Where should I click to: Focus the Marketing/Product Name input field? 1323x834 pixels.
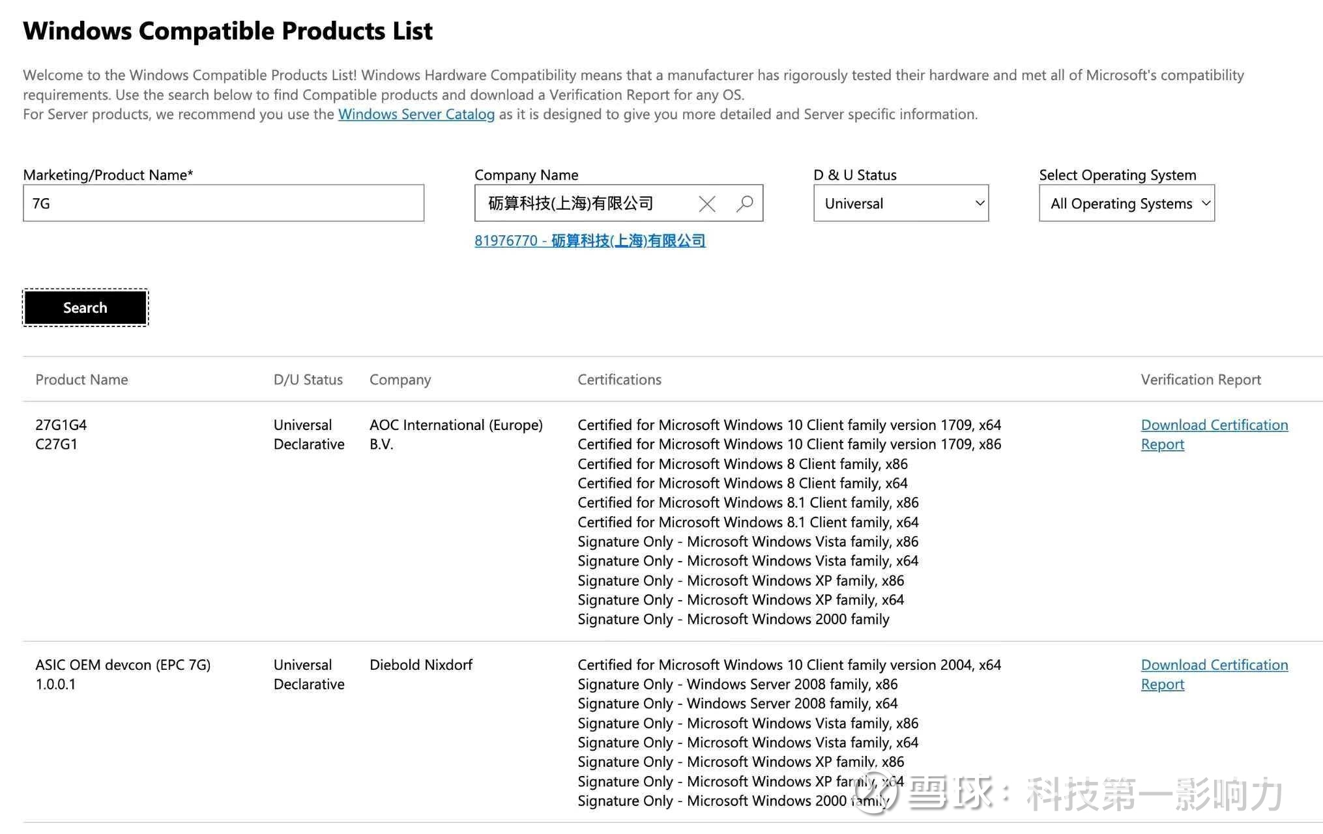pyautogui.click(x=223, y=203)
